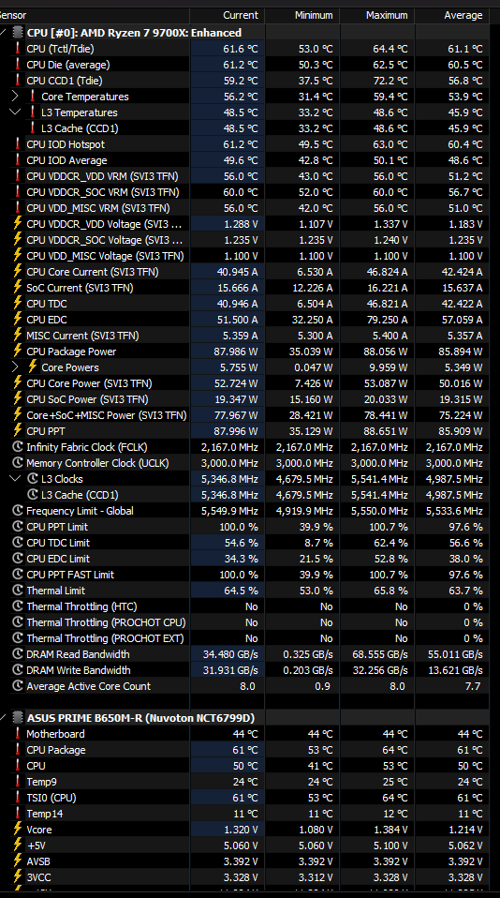Select the MISC Current (SVI3 TFN) row

click(x=245, y=336)
